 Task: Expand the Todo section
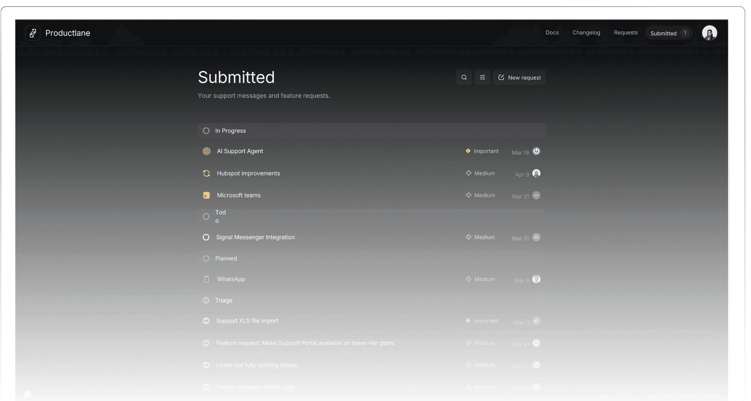[206, 216]
